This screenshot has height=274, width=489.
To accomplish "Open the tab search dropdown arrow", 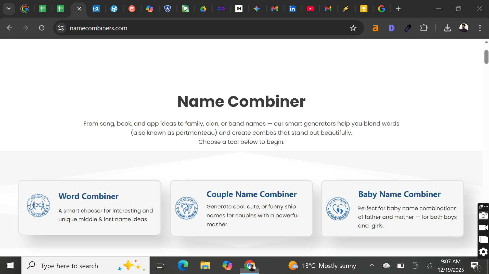I will pos(9,9).
